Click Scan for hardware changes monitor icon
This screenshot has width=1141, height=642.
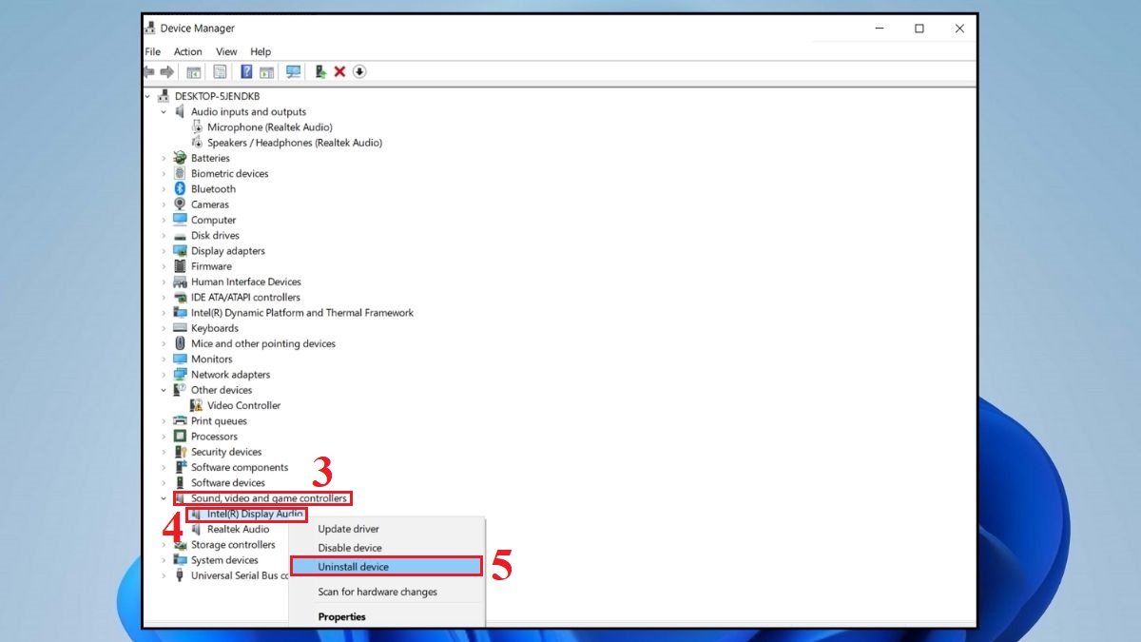[x=293, y=71]
